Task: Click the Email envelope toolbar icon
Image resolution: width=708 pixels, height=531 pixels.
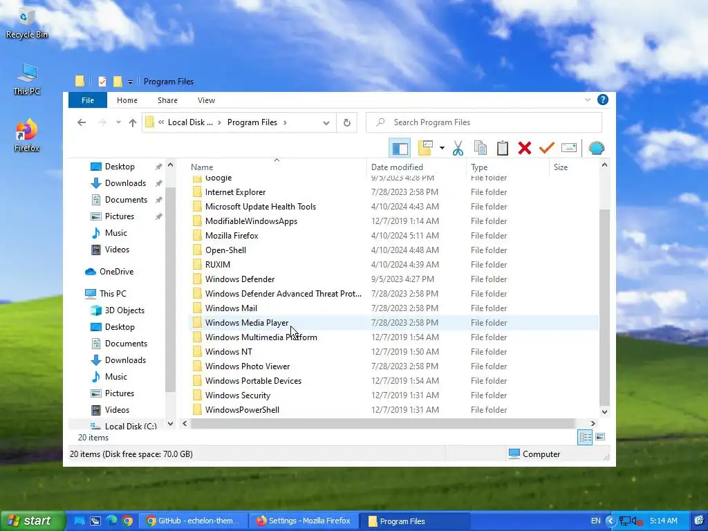Action: (x=568, y=148)
